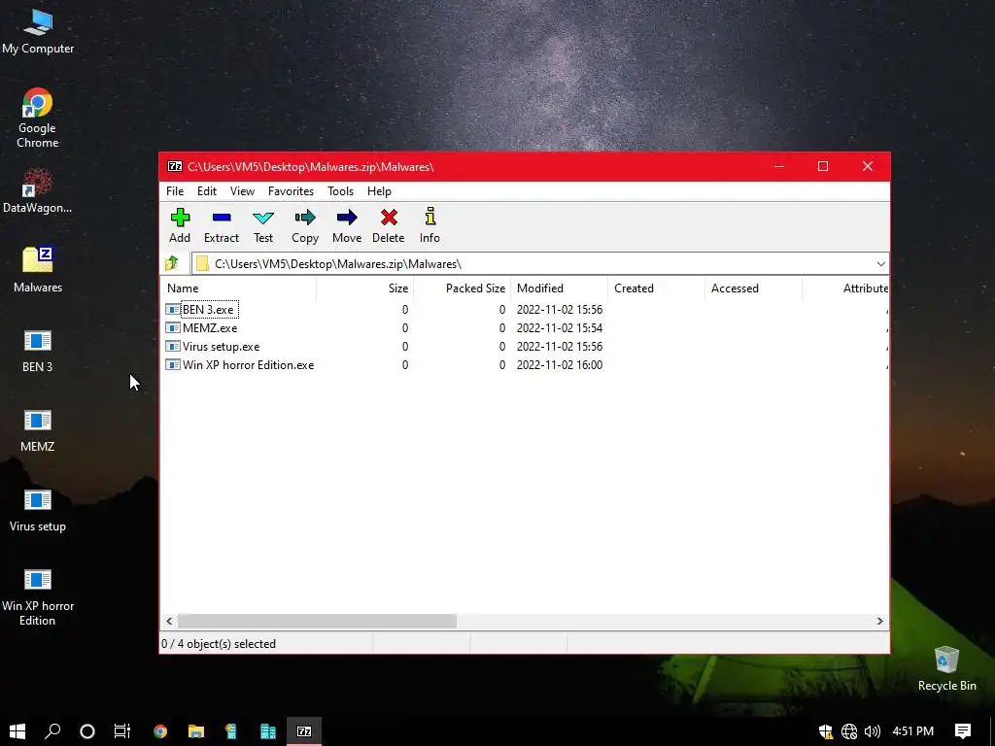Sort by the Modified column header

click(x=559, y=288)
